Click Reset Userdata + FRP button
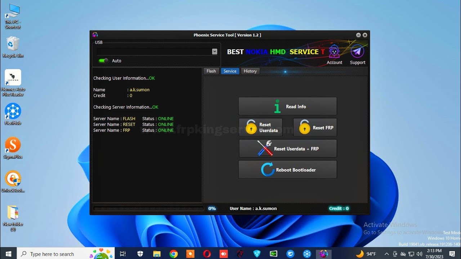Image resolution: width=461 pixels, height=259 pixels. (288, 149)
